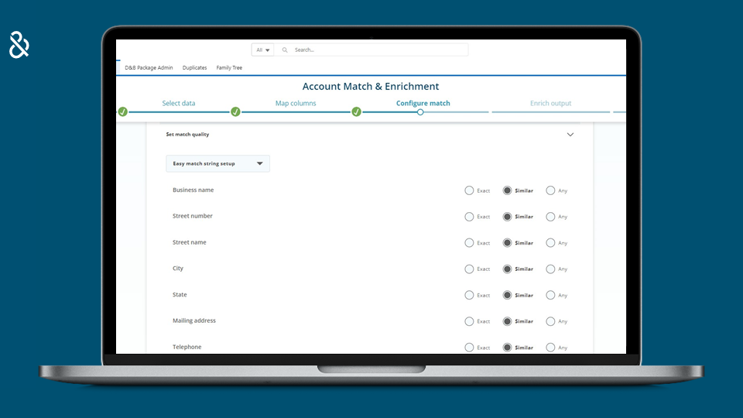
Task: Click the Enrich output step label
Action: pos(550,103)
